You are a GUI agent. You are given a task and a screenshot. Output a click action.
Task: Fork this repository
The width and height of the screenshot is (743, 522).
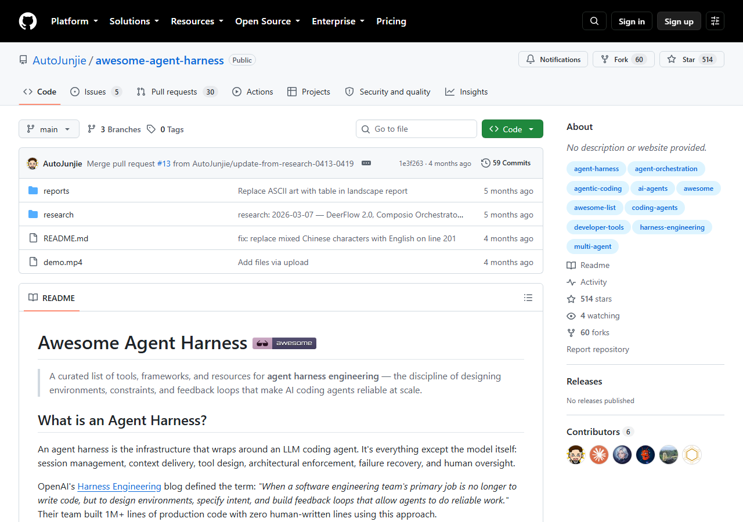click(x=623, y=59)
